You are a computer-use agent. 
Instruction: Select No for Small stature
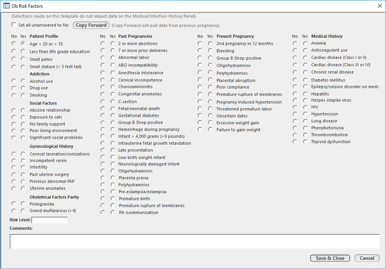tap(13, 67)
